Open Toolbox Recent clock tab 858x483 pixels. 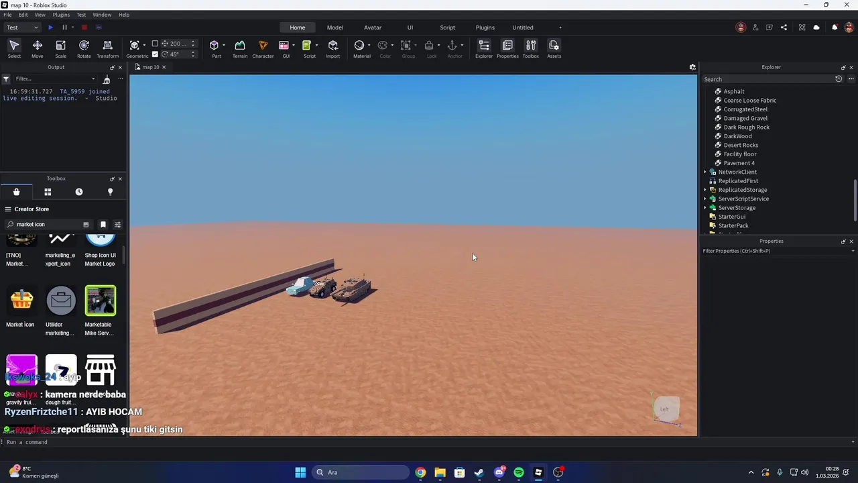[x=79, y=192]
